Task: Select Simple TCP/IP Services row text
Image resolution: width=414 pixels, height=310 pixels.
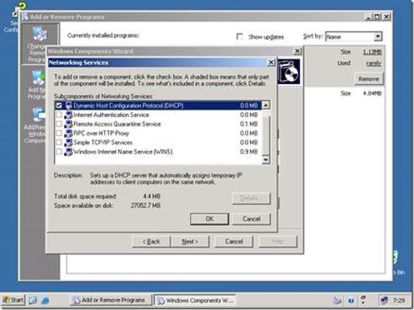Action: [103, 142]
